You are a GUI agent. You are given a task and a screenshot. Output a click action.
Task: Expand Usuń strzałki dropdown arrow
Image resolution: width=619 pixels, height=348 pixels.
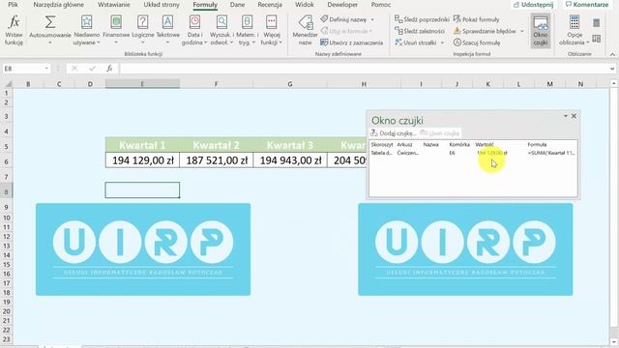coord(442,43)
